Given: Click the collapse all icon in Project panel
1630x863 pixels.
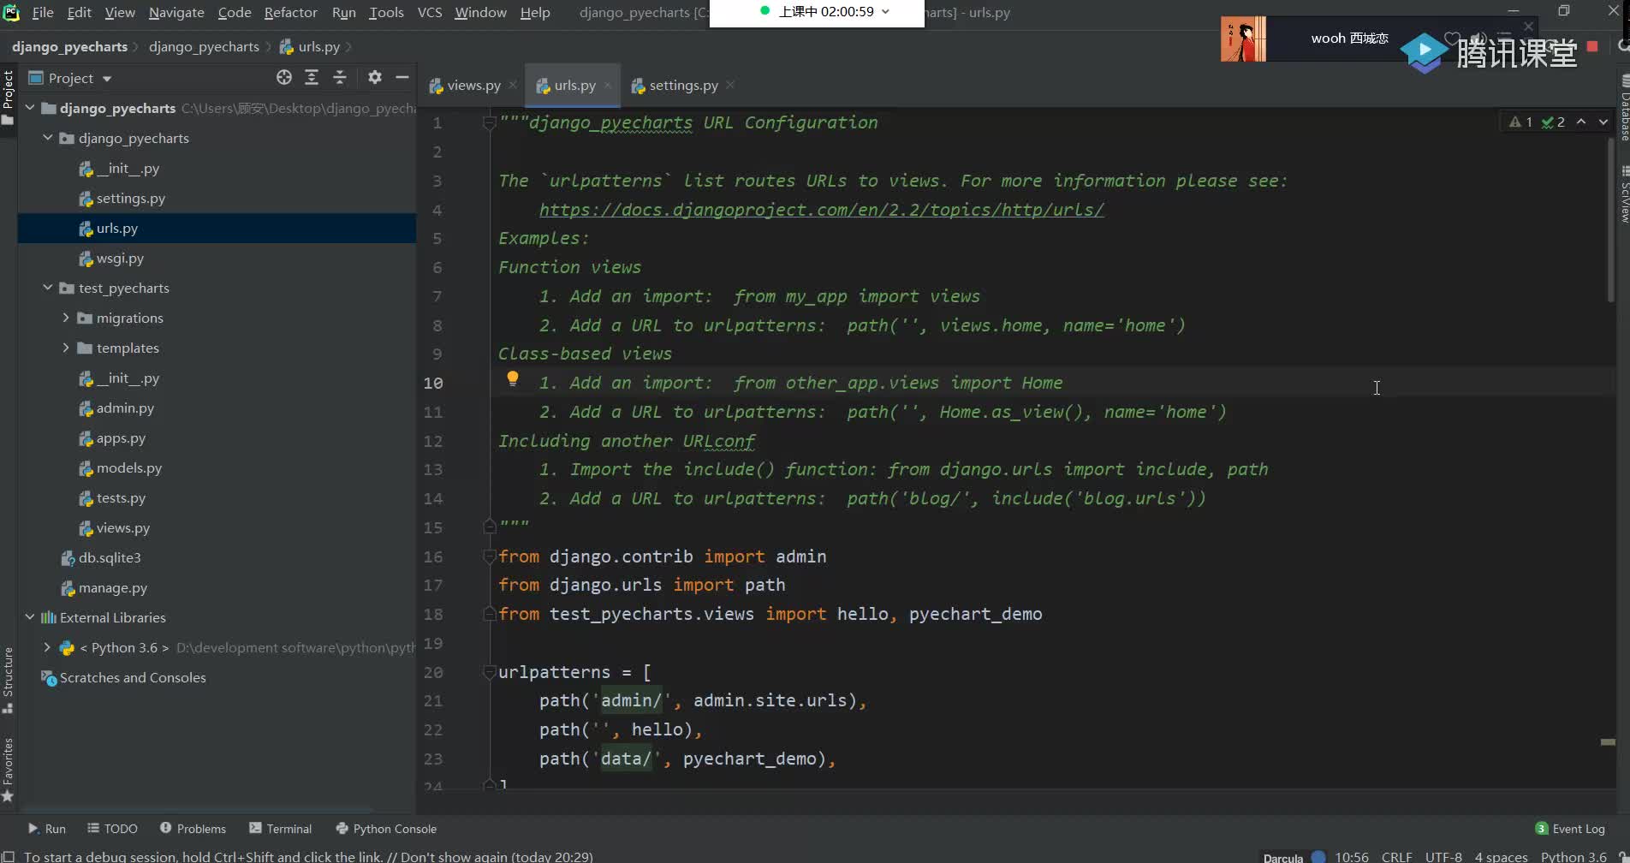Looking at the screenshot, I should [x=340, y=78].
